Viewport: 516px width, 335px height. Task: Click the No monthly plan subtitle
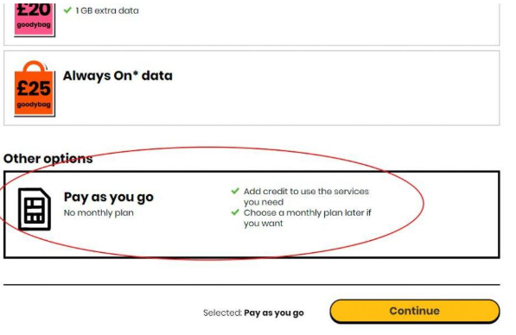point(99,212)
